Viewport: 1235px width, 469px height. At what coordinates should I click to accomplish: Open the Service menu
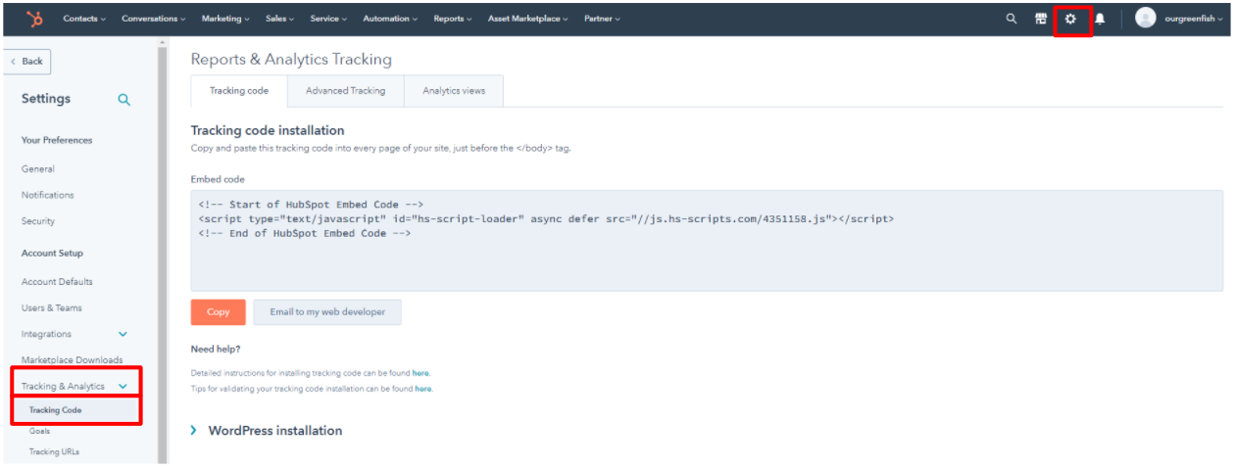[x=328, y=19]
